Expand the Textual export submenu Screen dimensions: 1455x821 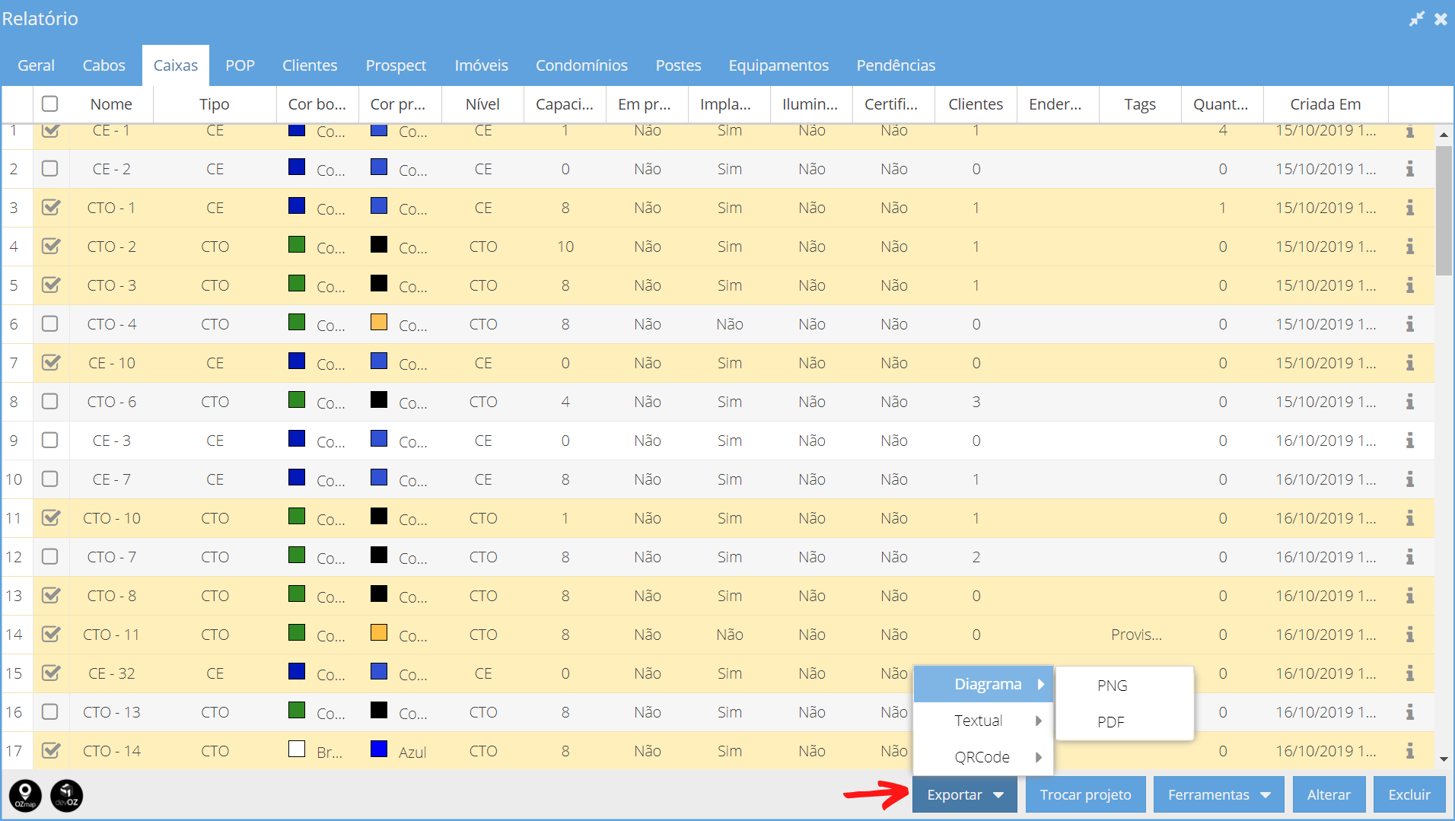[x=983, y=721]
